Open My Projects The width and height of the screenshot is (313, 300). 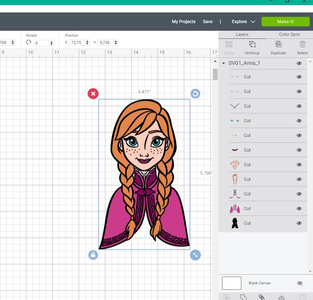click(184, 22)
